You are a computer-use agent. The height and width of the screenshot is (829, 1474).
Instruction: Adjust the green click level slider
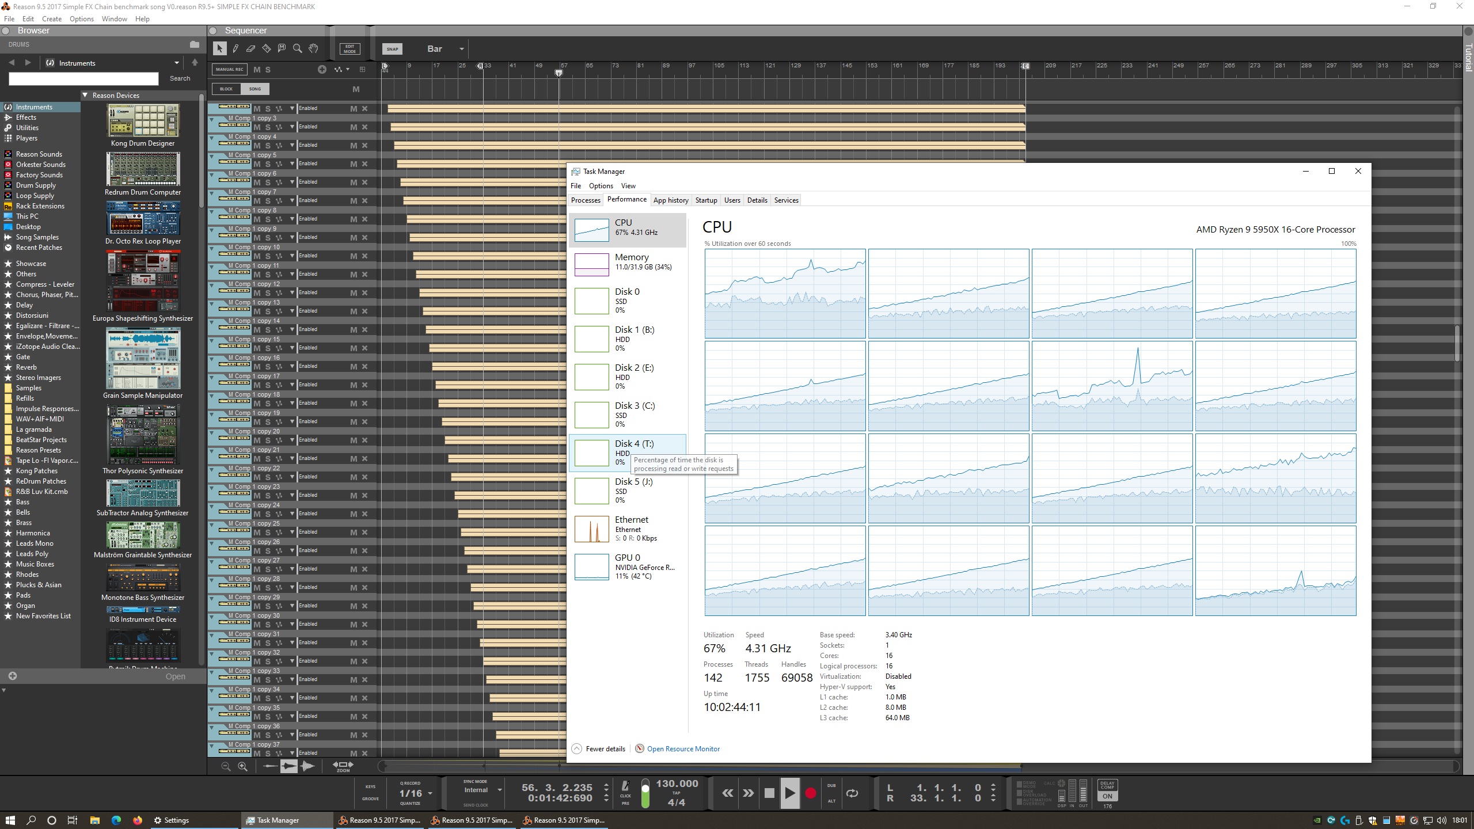(x=645, y=793)
